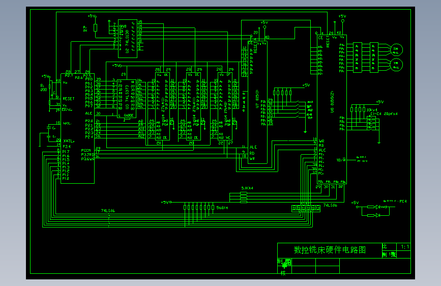Click the CE pin label on U8 8155(2)
Screen dimensions: 441x286
click(x=320, y=38)
